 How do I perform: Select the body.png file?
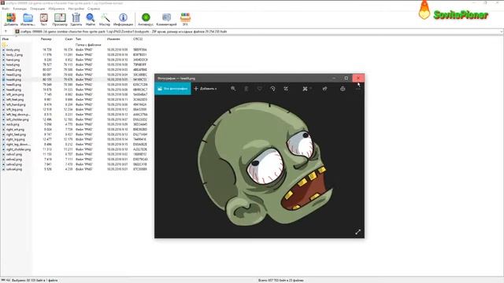tap(13, 50)
